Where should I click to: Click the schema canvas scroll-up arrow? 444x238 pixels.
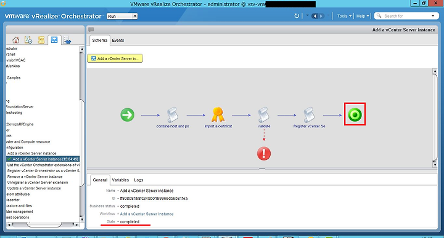coord(435,71)
